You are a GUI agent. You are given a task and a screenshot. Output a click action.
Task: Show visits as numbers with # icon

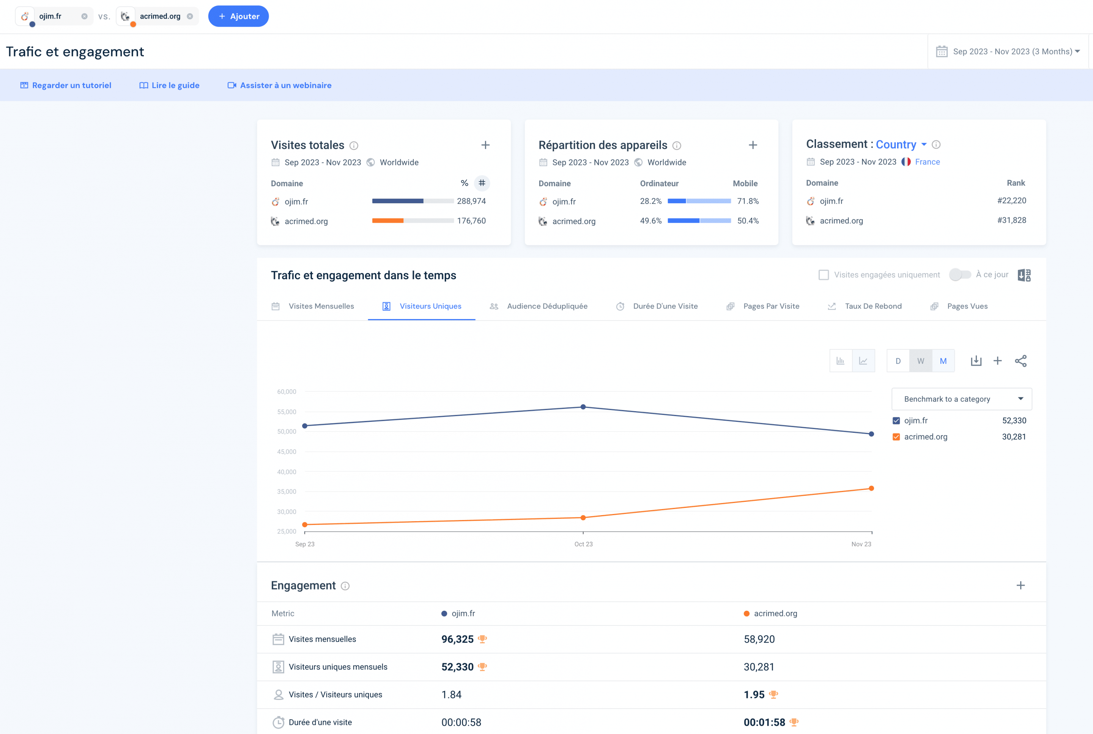tap(482, 183)
